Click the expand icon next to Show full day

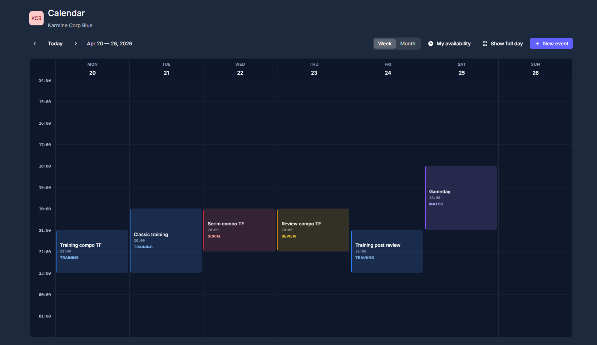(485, 43)
